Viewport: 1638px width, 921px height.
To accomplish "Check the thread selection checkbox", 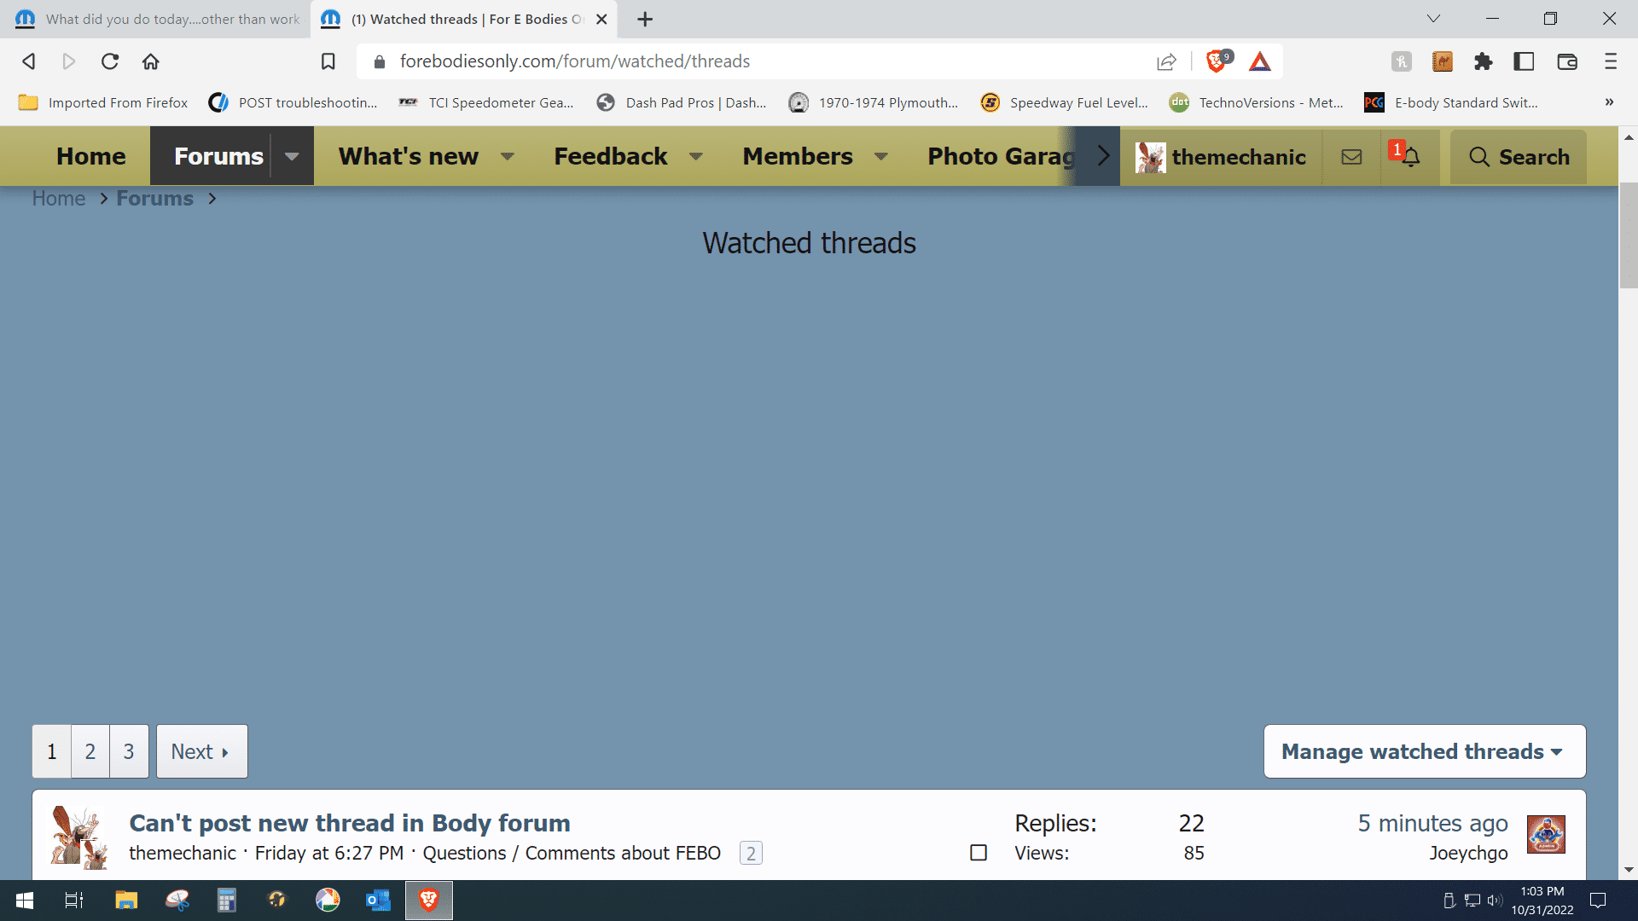I will pos(979,853).
